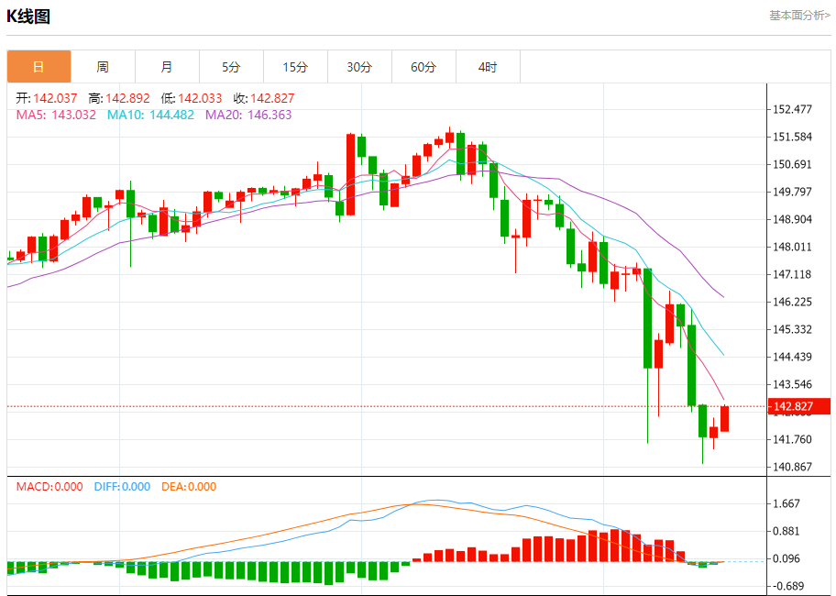Open the 15分 timeframe tab
836x596 pixels.
pyautogui.click(x=295, y=67)
